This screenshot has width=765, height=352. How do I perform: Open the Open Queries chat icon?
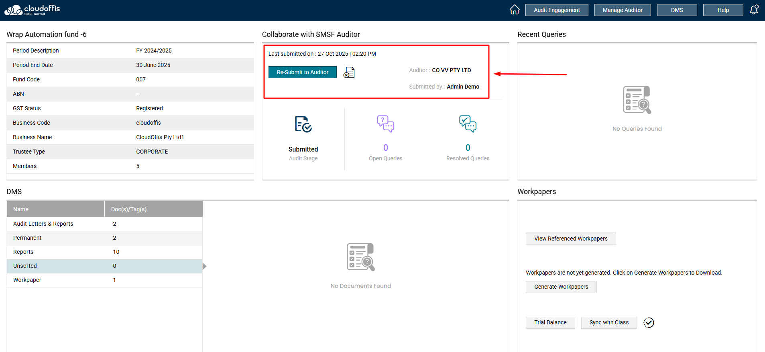point(385,124)
